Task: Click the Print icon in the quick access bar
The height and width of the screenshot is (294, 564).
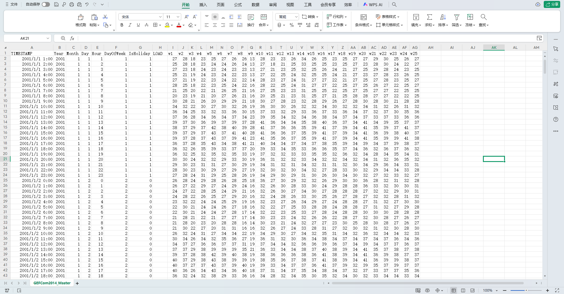Action: point(72,4)
